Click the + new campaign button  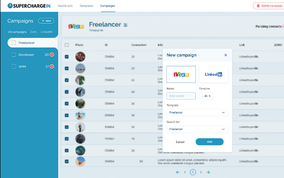(x=46, y=21)
